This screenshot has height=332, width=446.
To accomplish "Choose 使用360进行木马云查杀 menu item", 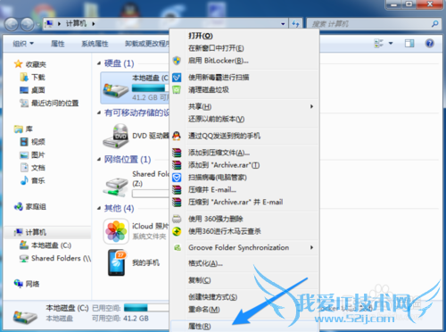I will (244, 231).
